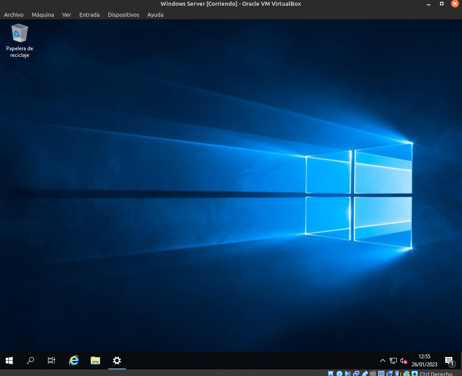The height and width of the screenshot is (376, 462).
Task: Open the Archivo menu
Action: click(14, 15)
